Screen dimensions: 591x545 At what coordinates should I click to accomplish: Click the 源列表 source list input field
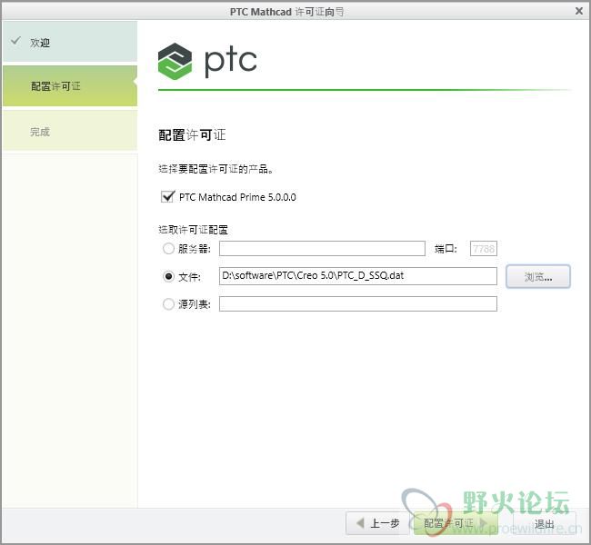click(357, 304)
